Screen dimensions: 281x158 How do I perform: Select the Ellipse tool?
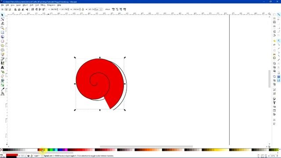2,41
